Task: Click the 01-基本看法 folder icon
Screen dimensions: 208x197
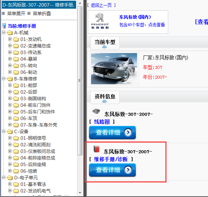Action: point(16,184)
